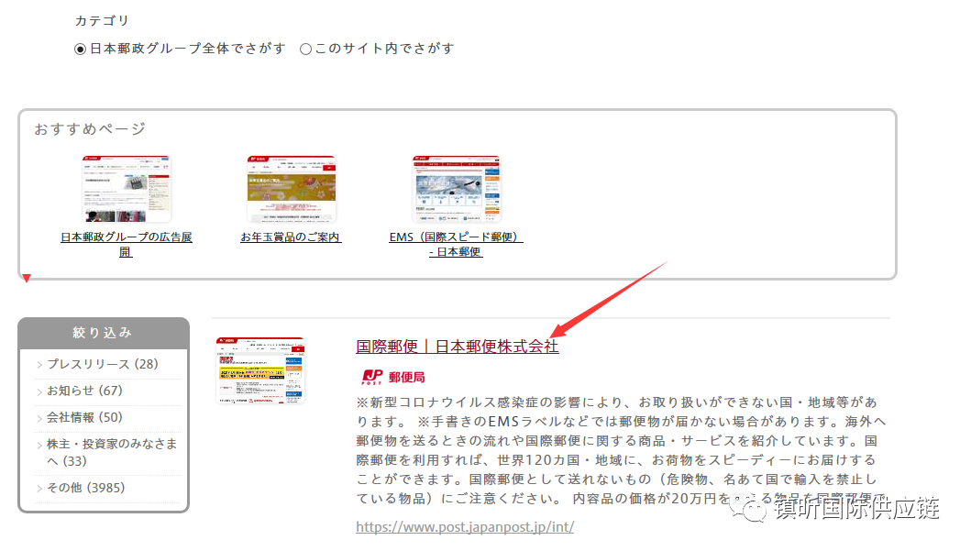Follow the 日本郵政グループの広告展開 link
This screenshot has height=551, width=971.
[x=127, y=244]
